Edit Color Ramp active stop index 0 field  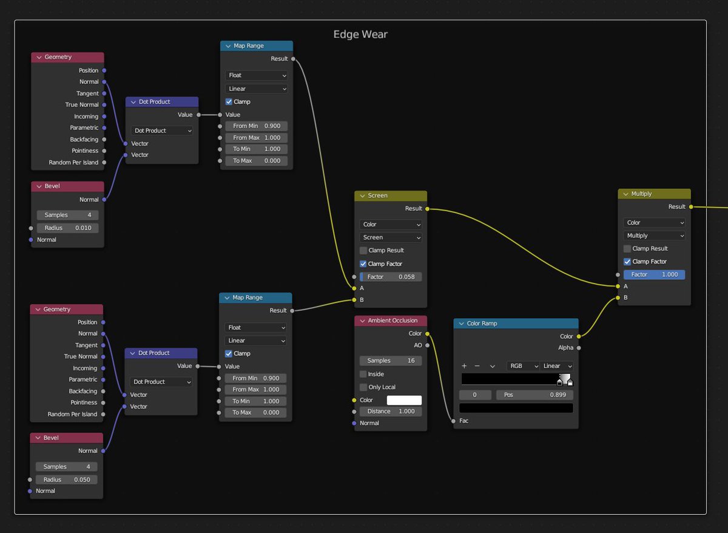pyautogui.click(x=475, y=395)
